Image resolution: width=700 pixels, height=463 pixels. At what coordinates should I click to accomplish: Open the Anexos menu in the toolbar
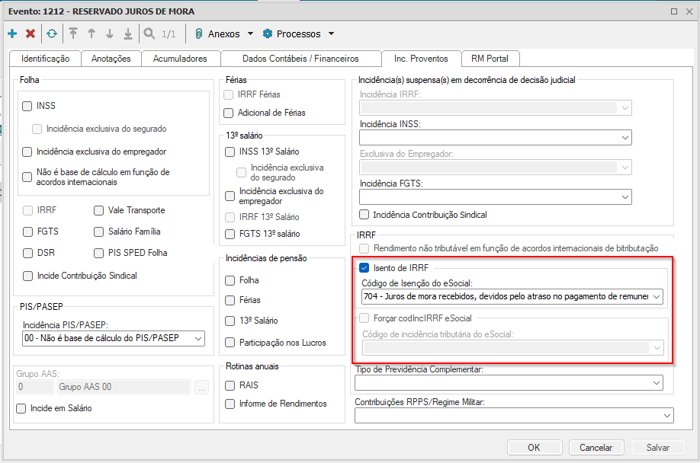click(x=223, y=34)
